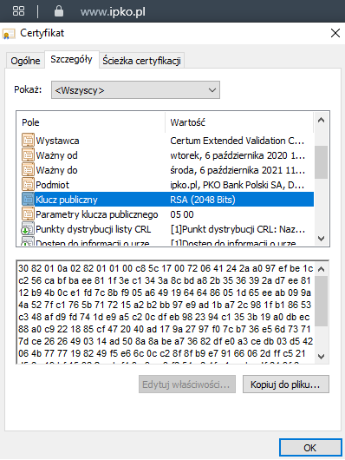Image resolution: width=345 pixels, height=460 pixels.
Task: Click field list scrollbar up arrow
Action: click(321, 121)
